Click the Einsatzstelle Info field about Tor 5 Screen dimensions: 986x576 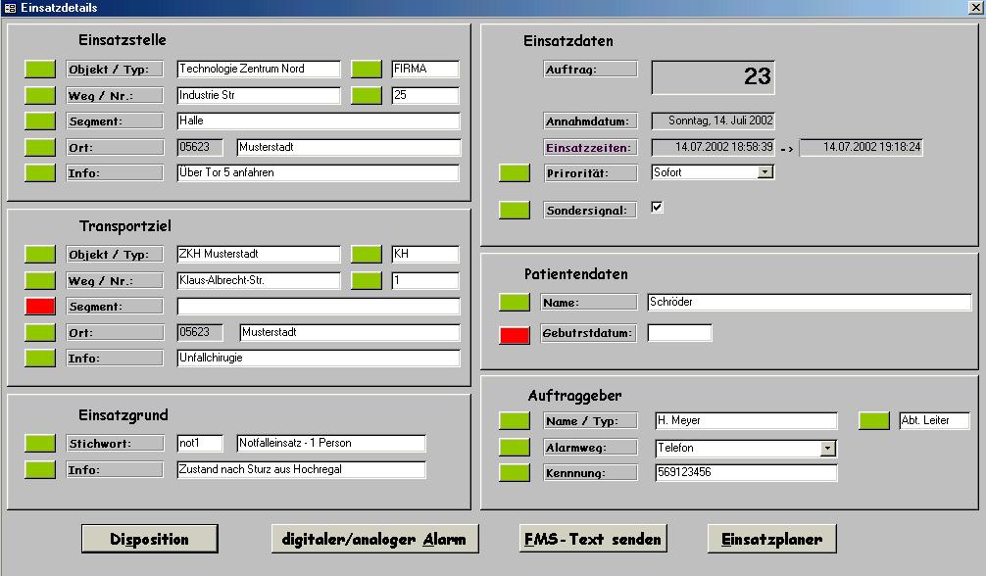[318, 173]
